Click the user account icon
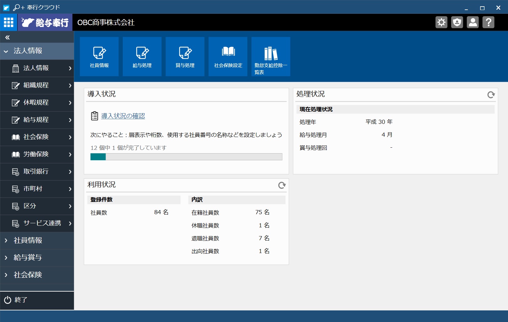The image size is (508, 322). tap(473, 22)
